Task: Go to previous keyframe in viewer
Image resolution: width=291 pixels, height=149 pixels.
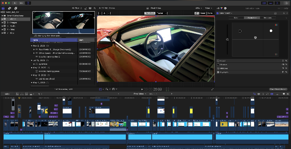Action: 100,13
